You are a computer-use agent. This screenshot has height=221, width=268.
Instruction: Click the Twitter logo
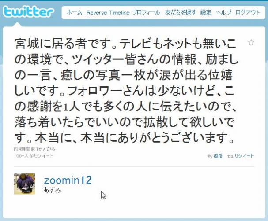[29, 11]
